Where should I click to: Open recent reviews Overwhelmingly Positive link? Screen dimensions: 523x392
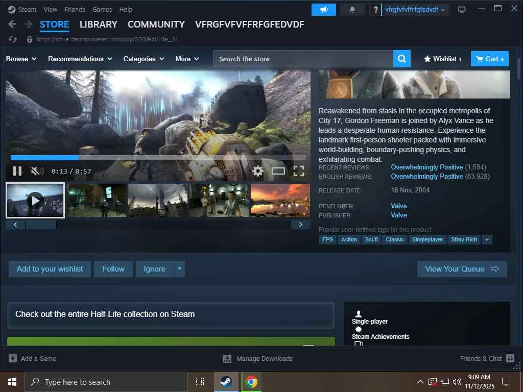click(x=427, y=167)
